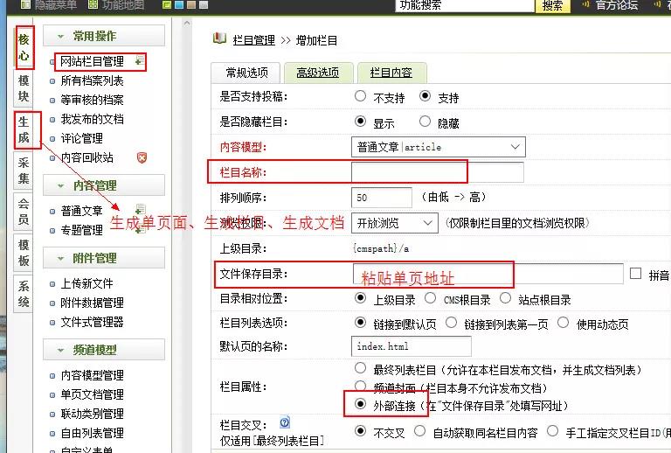This screenshot has height=453, width=671.
Task: Open the 会员 side tab
Action: tap(24, 212)
